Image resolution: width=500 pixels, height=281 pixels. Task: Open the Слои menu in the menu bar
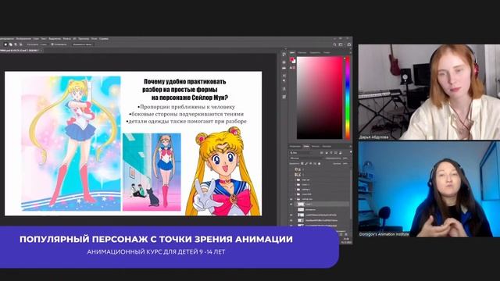(x=36, y=39)
